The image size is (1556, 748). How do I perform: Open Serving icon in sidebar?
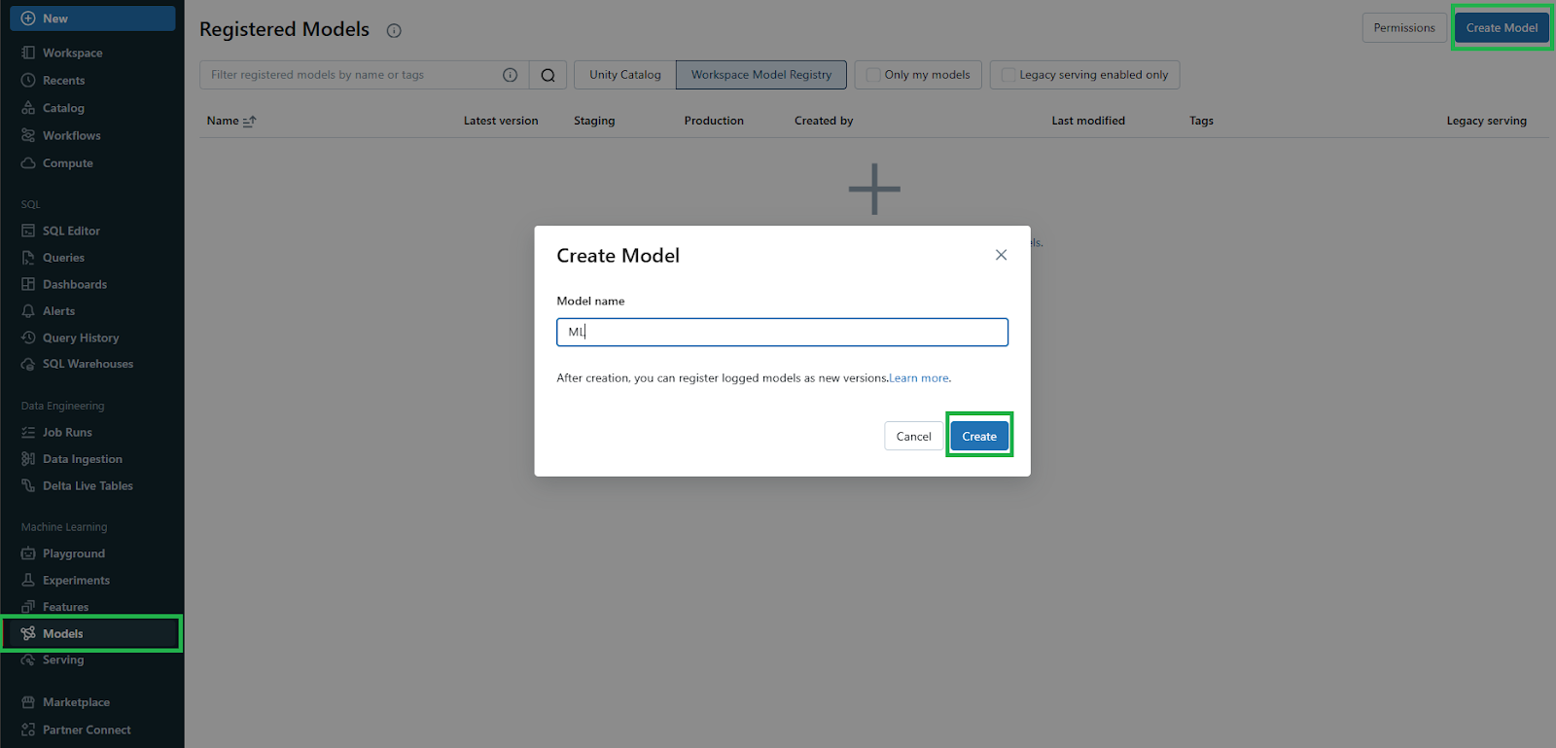(x=28, y=659)
